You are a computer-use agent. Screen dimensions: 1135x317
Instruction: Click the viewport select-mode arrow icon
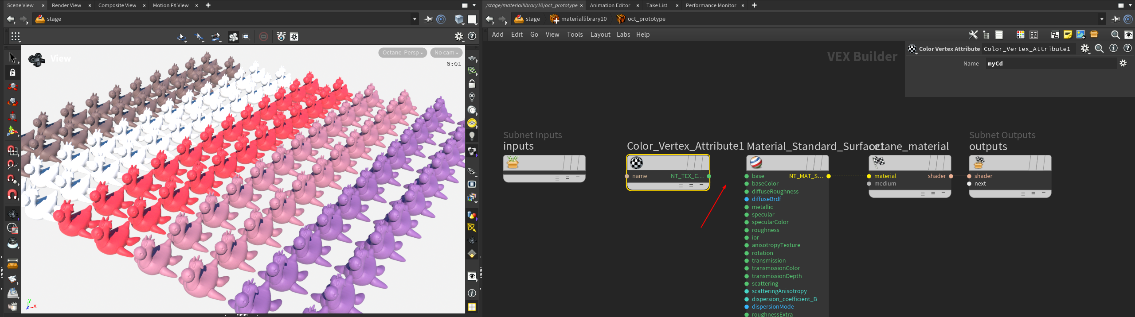point(181,37)
